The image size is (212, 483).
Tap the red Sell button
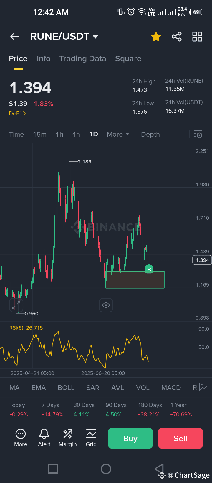(180, 438)
